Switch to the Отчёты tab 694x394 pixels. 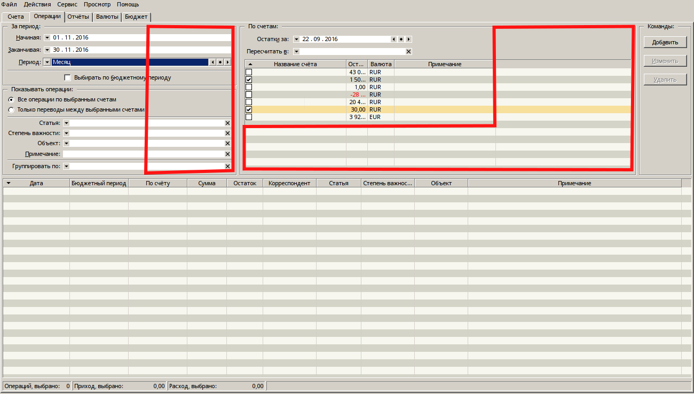click(x=78, y=17)
